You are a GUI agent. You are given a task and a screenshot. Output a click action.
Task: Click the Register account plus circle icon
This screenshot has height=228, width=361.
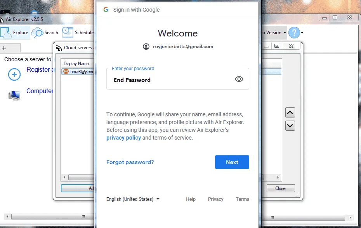click(x=14, y=74)
